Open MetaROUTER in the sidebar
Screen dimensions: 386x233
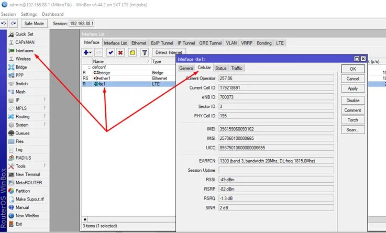click(28, 183)
